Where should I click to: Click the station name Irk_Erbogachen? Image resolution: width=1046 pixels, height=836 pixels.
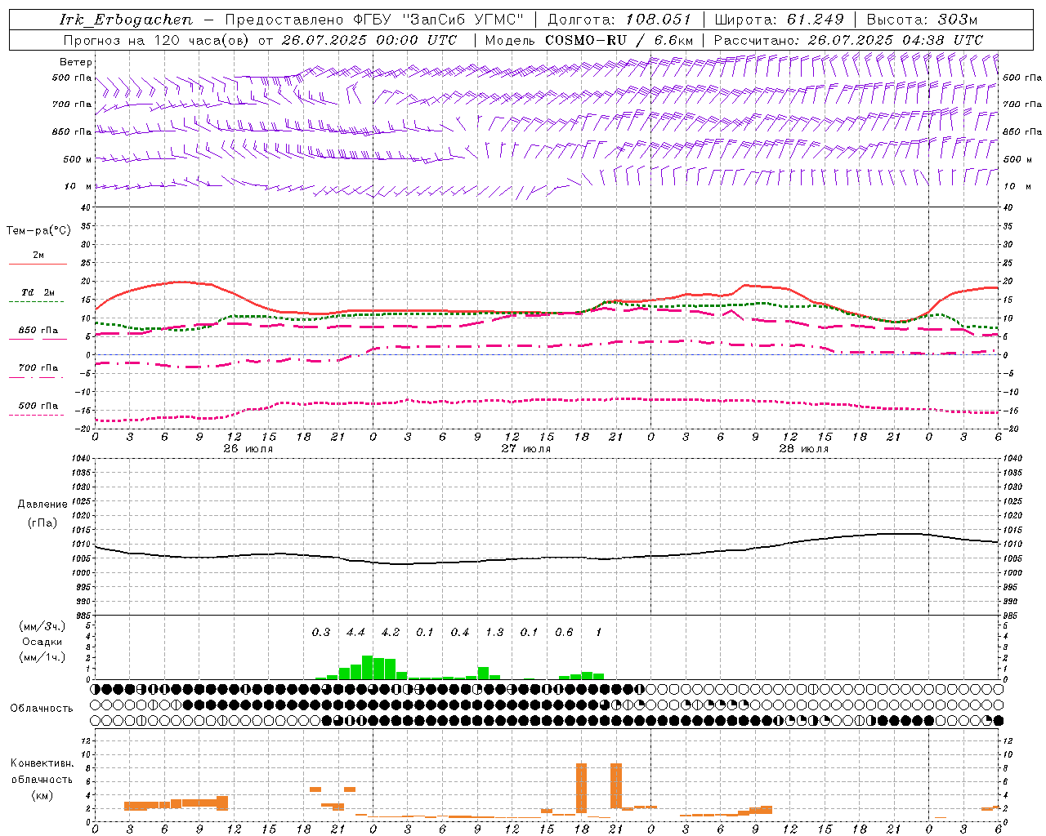tap(127, 20)
